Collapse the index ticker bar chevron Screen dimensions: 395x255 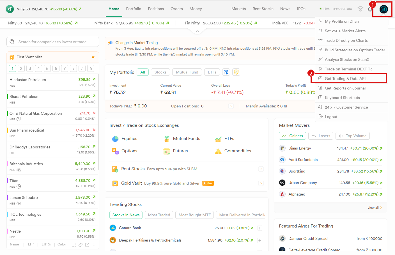(197, 31)
